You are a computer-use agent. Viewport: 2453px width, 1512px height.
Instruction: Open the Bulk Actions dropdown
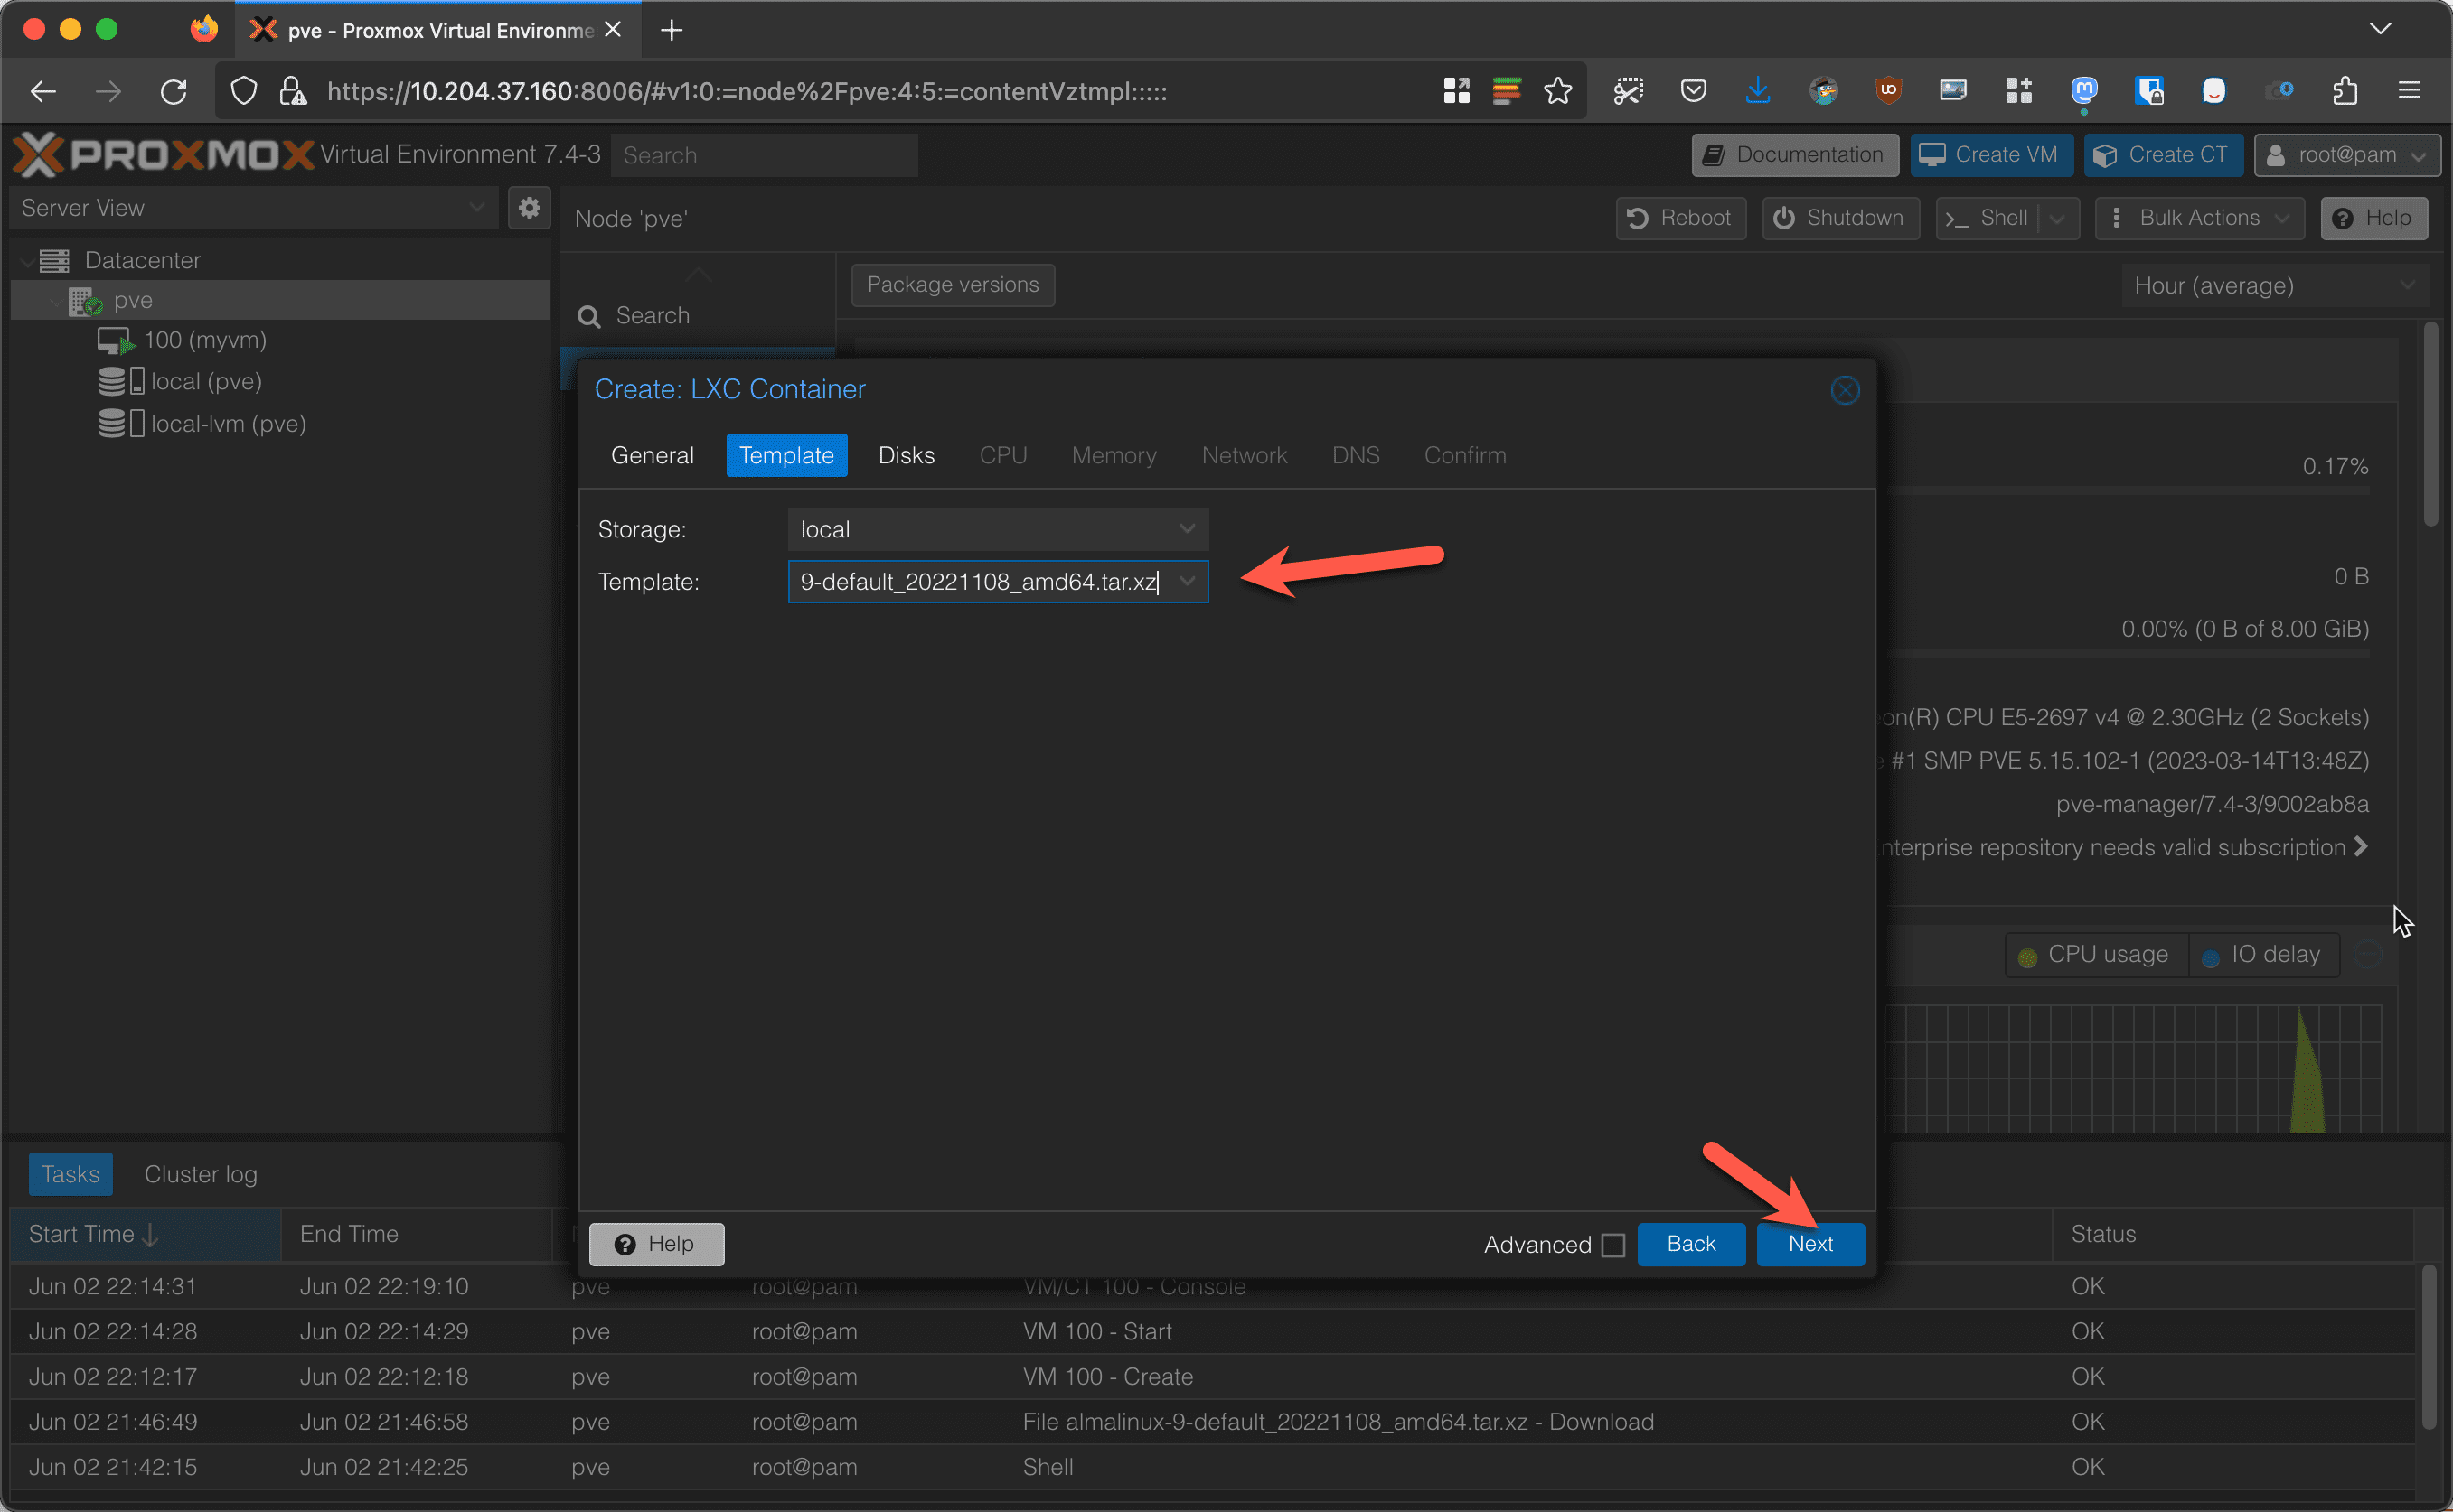point(2200,218)
